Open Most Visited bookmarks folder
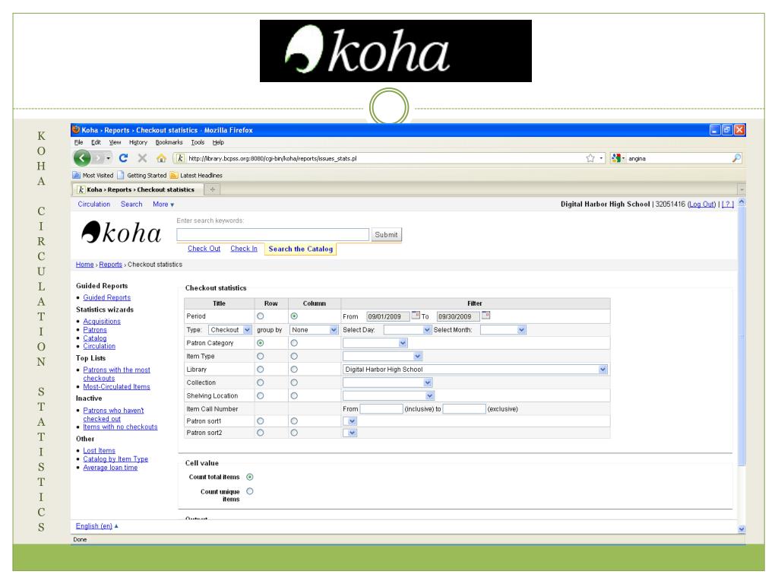The width and height of the screenshot is (778, 584). (93, 176)
